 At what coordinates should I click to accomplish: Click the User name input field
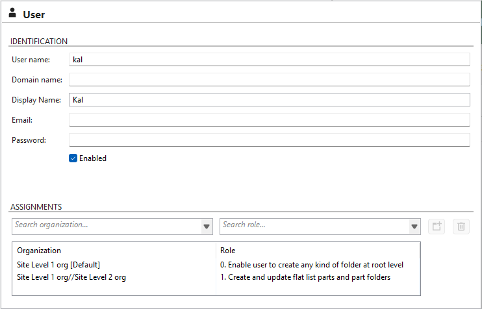(x=269, y=60)
